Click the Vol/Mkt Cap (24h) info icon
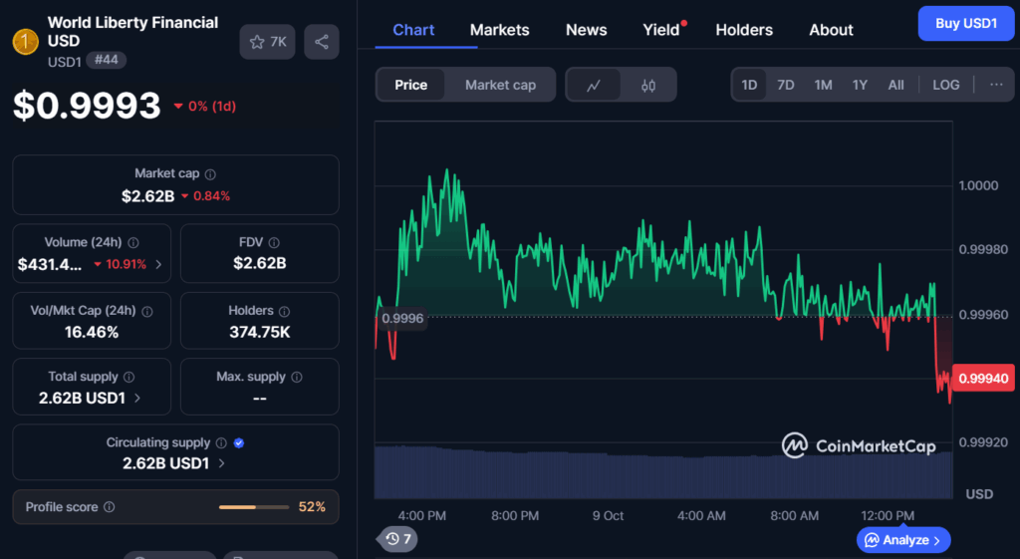The image size is (1020, 559). coord(147,312)
